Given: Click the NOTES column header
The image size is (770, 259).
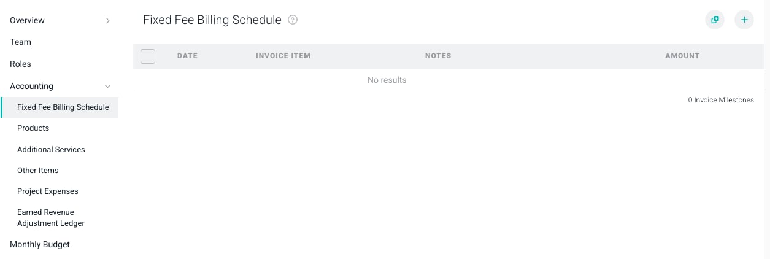Looking at the screenshot, I should pos(438,56).
